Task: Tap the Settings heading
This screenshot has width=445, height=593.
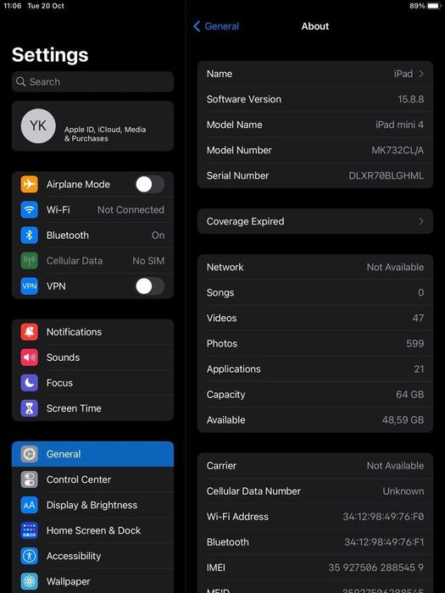Action: [50, 54]
